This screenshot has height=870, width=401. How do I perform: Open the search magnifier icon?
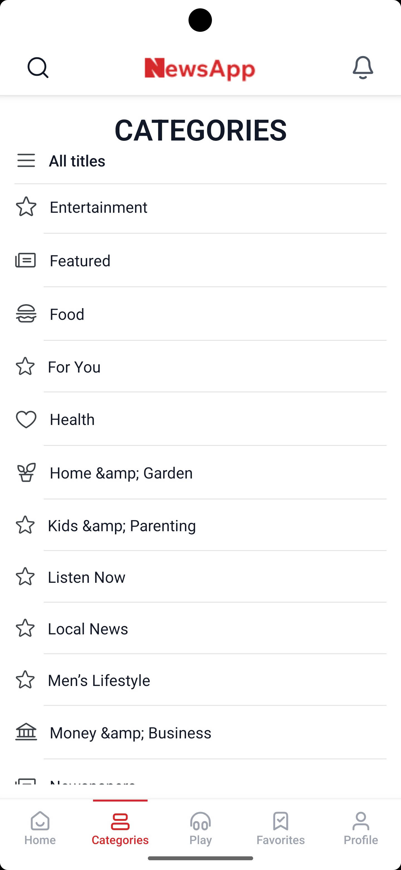pyautogui.click(x=38, y=67)
